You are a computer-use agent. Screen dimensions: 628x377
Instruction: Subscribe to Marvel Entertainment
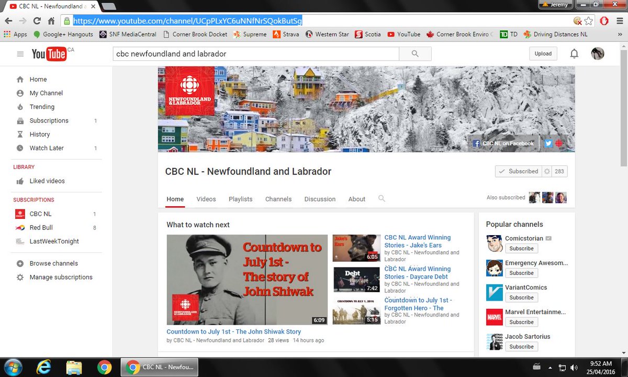[x=521, y=322]
